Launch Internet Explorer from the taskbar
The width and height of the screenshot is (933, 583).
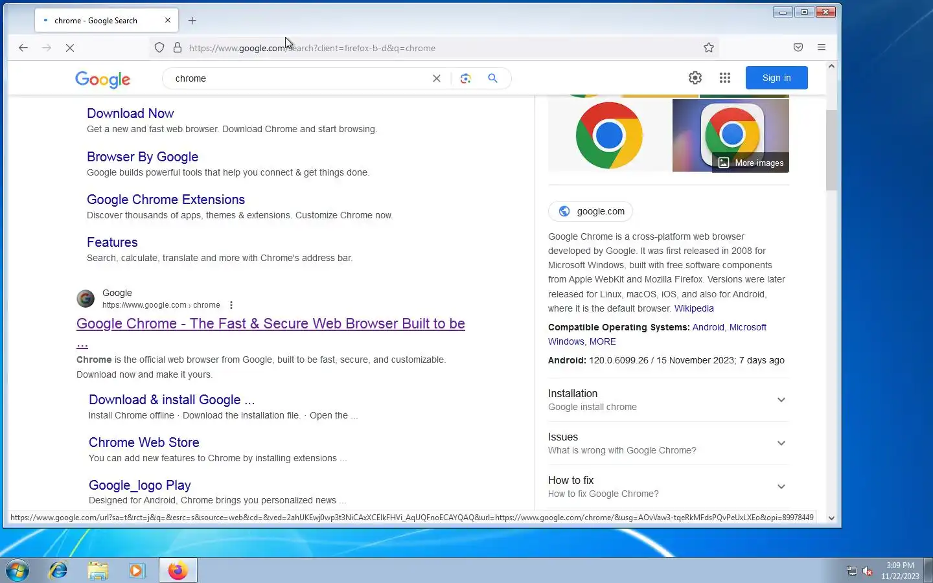point(58,570)
